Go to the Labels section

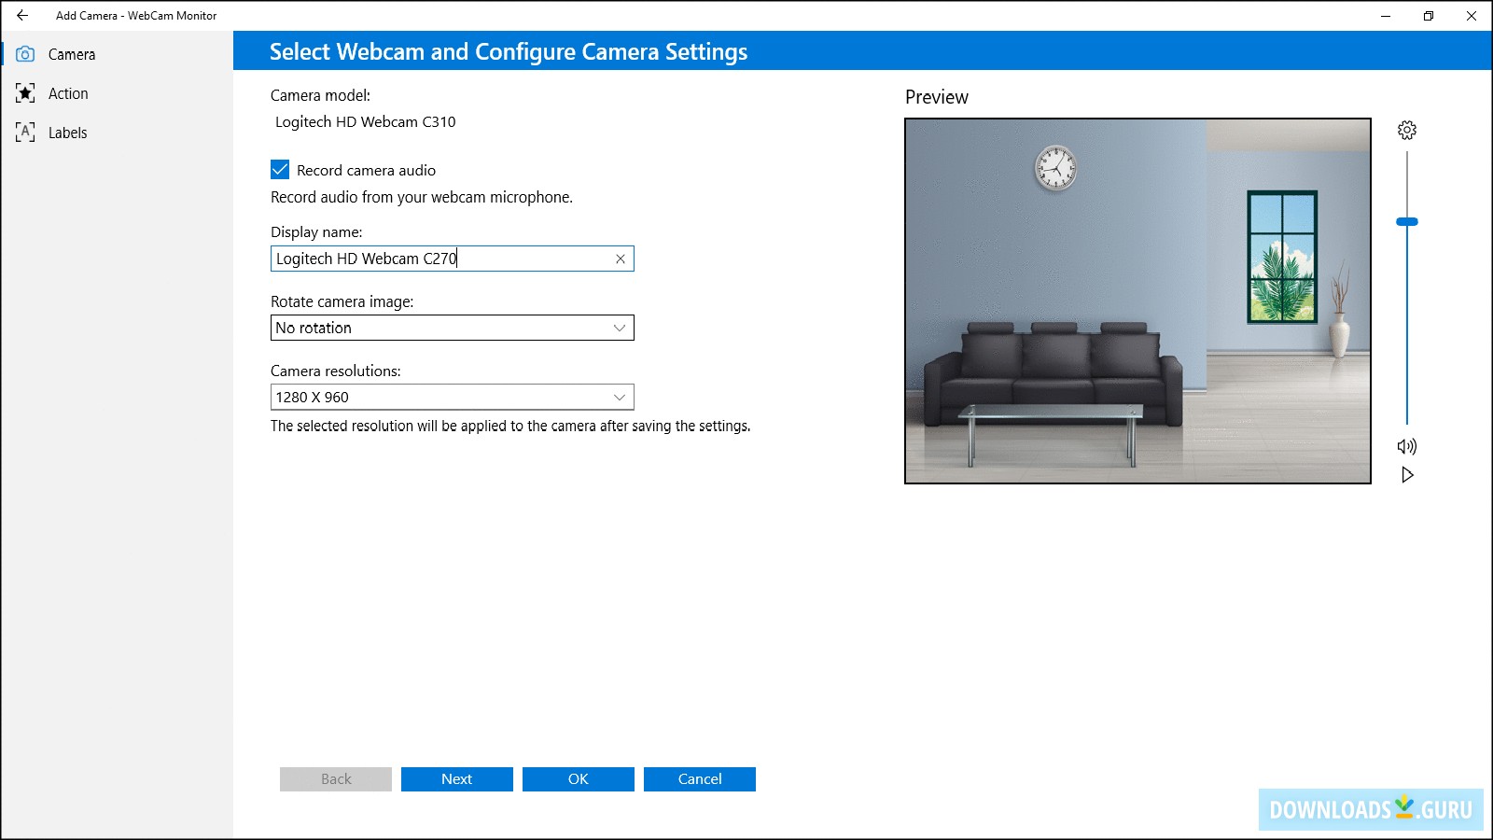(67, 133)
